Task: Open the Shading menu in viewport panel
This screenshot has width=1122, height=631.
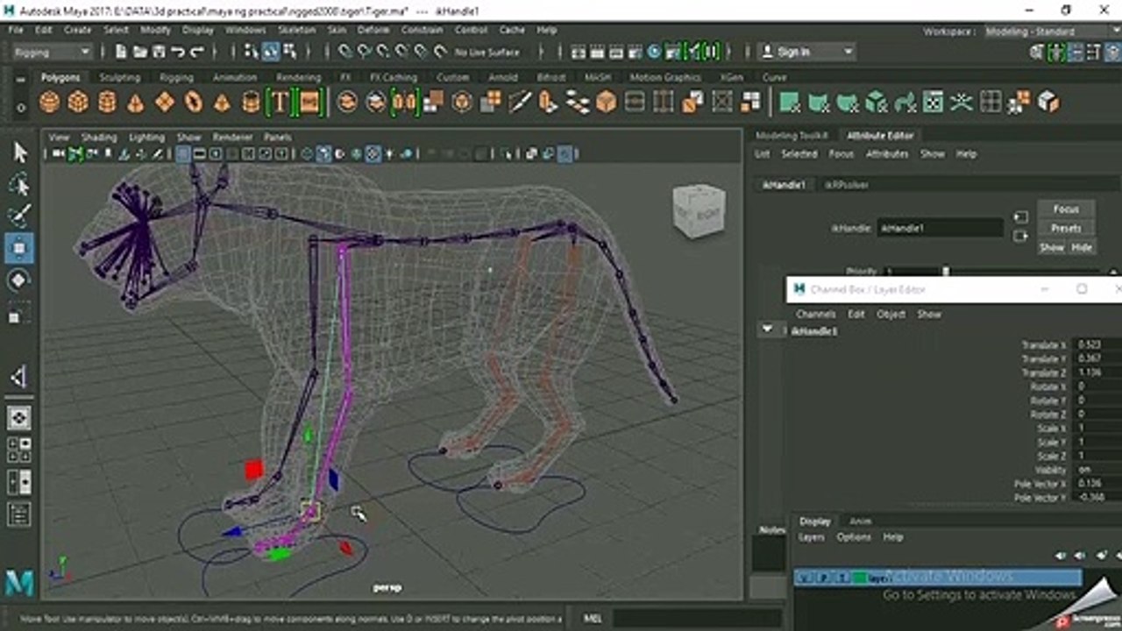Action: 99,138
